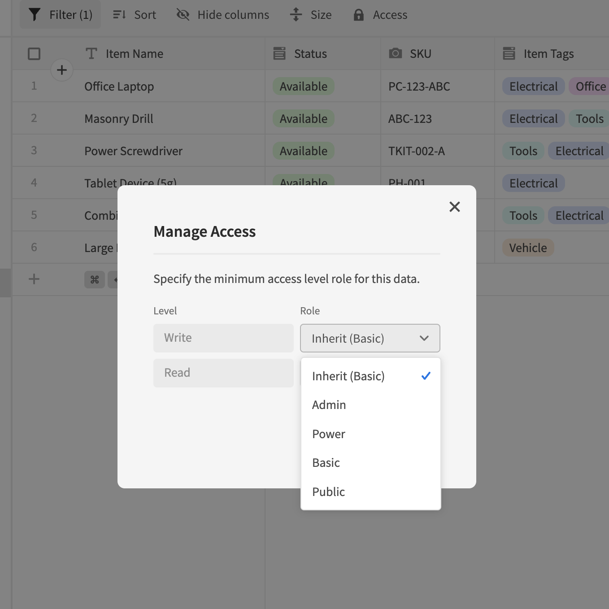The image size is (609, 609).
Task: Click the Status column header
Action: pyautogui.click(x=310, y=54)
